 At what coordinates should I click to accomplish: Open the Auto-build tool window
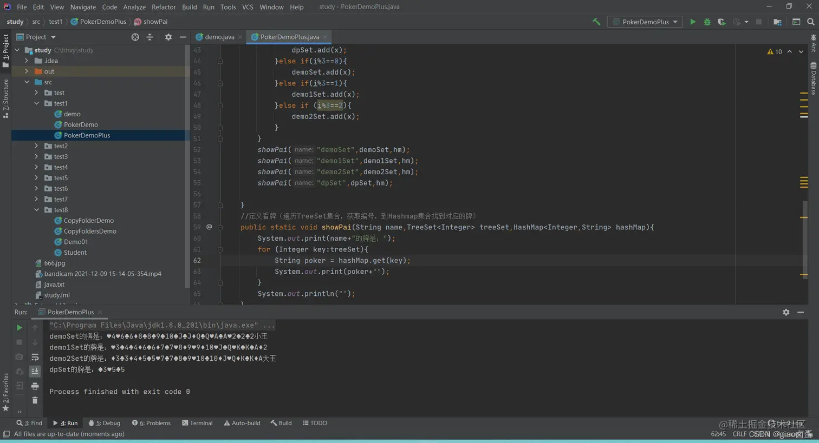pos(242,423)
